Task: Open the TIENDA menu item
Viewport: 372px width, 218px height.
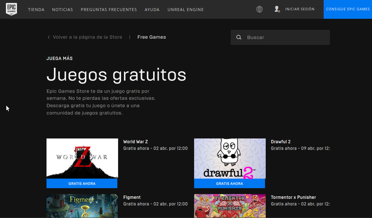Action: point(36,10)
